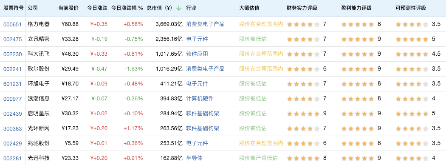
Task: Sort by 可预测性评级 column header
Action: [411, 8]
